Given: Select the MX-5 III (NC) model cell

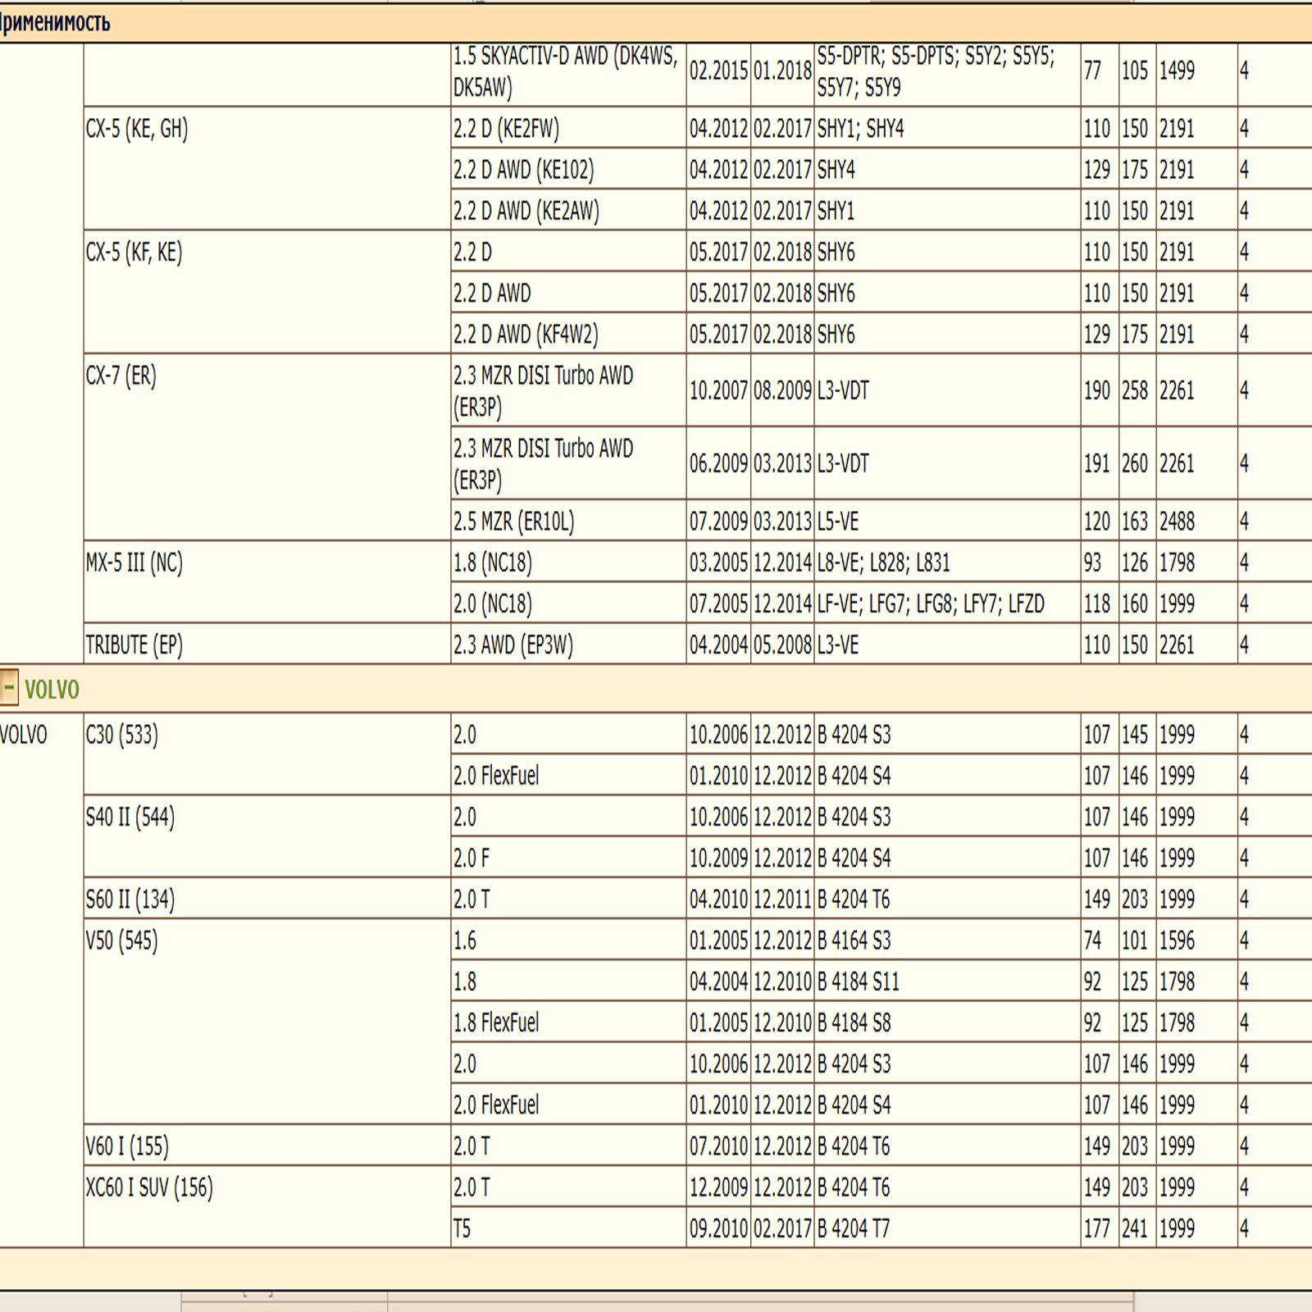Looking at the screenshot, I should [x=134, y=563].
